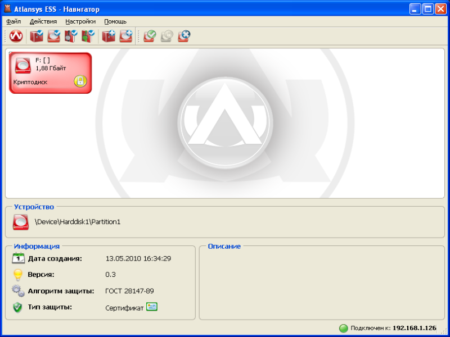Open the Файл menu
The height and width of the screenshot is (337, 450).
click(13, 21)
